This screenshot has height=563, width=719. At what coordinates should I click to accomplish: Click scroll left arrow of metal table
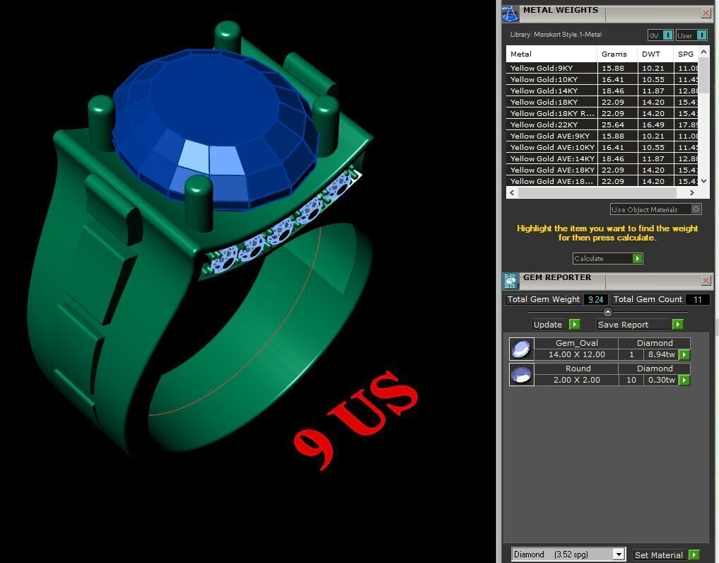(512, 192)
